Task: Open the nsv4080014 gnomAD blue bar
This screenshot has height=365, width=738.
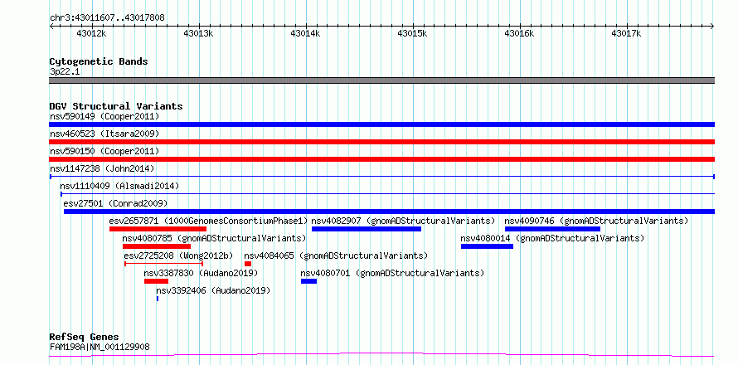Action: [x=487, y=246]
